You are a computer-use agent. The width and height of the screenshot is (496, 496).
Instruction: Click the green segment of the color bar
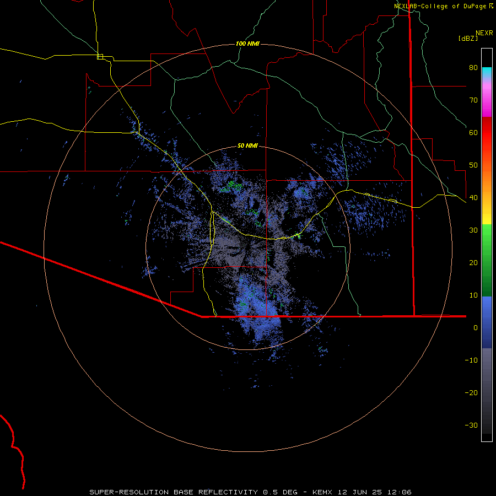tap(487, 260)
